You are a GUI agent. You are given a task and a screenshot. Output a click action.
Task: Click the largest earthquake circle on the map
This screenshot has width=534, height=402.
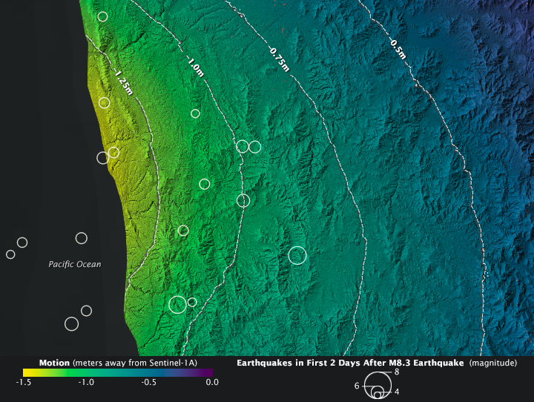[297, 256]
